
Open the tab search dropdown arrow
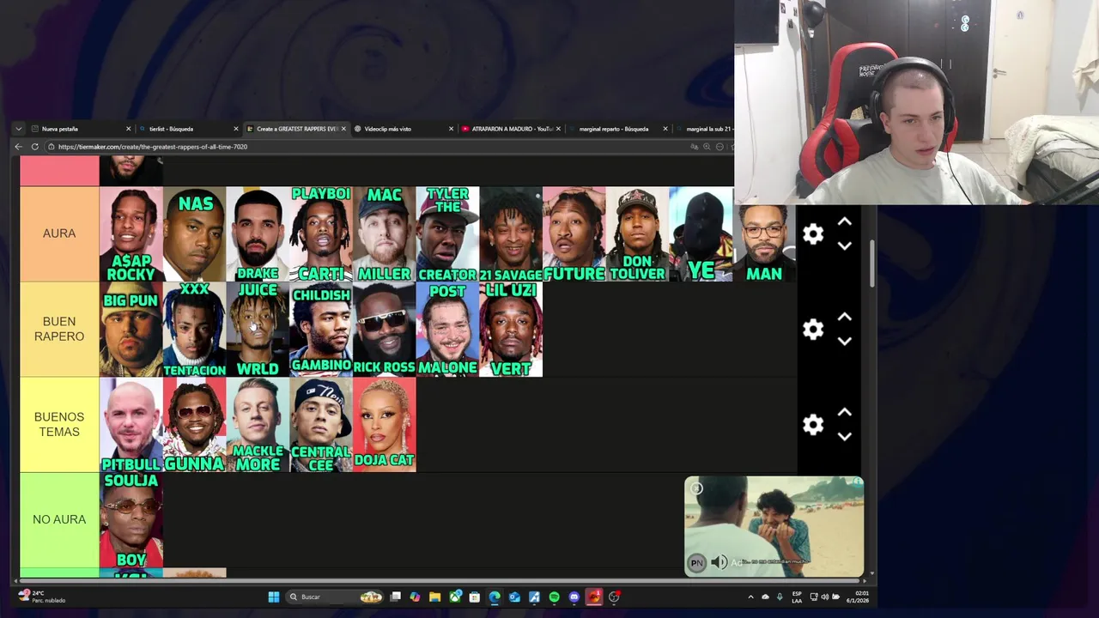pos(18,129)
